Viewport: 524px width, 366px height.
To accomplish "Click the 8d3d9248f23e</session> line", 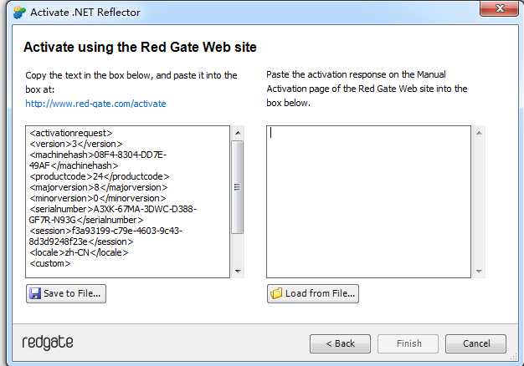I will pos(81,241).
